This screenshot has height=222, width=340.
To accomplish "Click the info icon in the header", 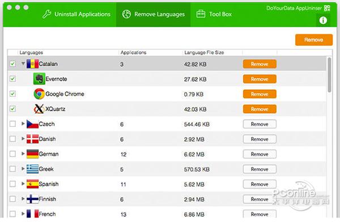I will [323, 20].
